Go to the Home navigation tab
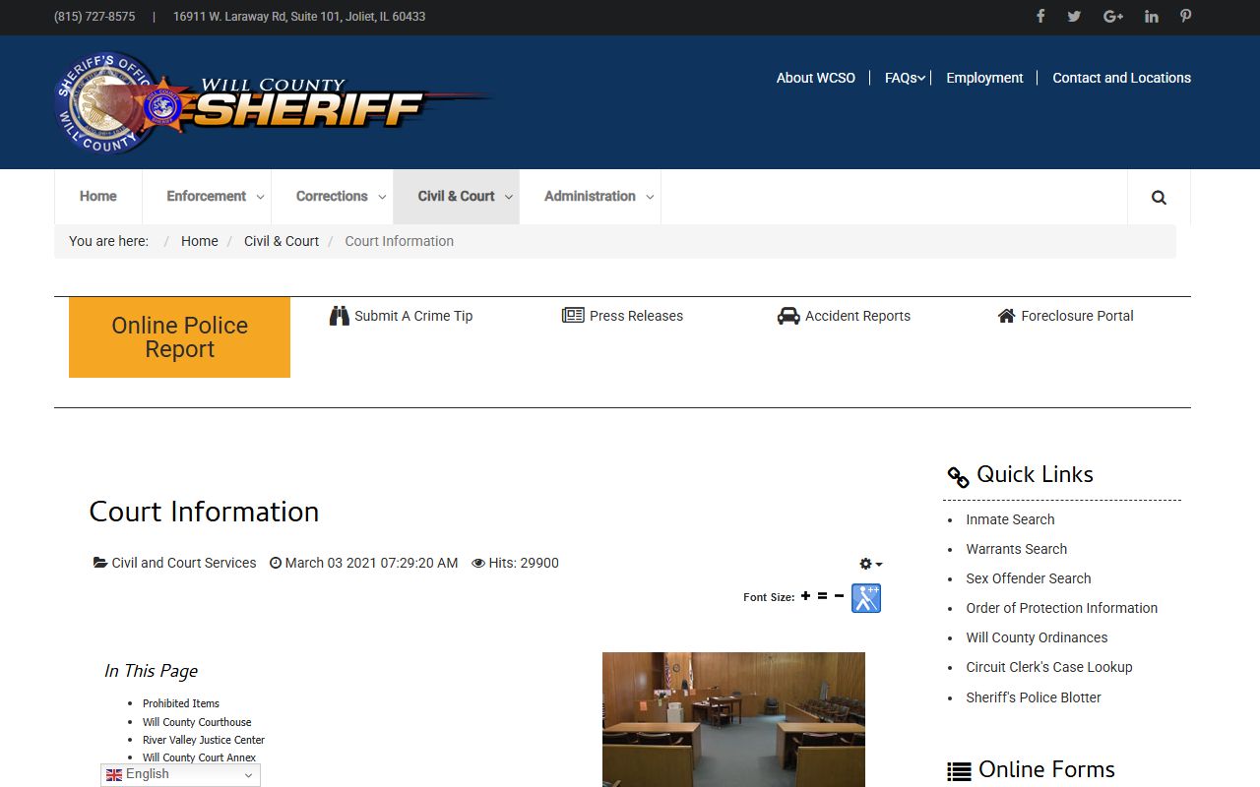The image size is (1260, 787). (x=98, y=197)
